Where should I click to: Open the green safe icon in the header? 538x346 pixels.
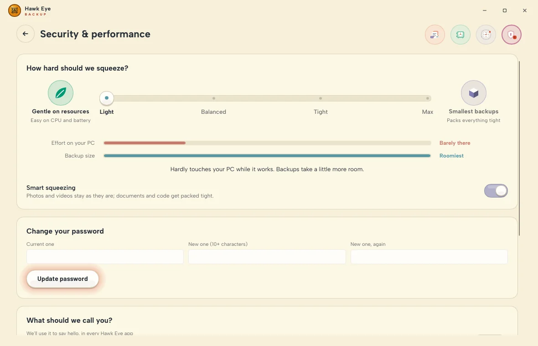click(x=460, y=35)
